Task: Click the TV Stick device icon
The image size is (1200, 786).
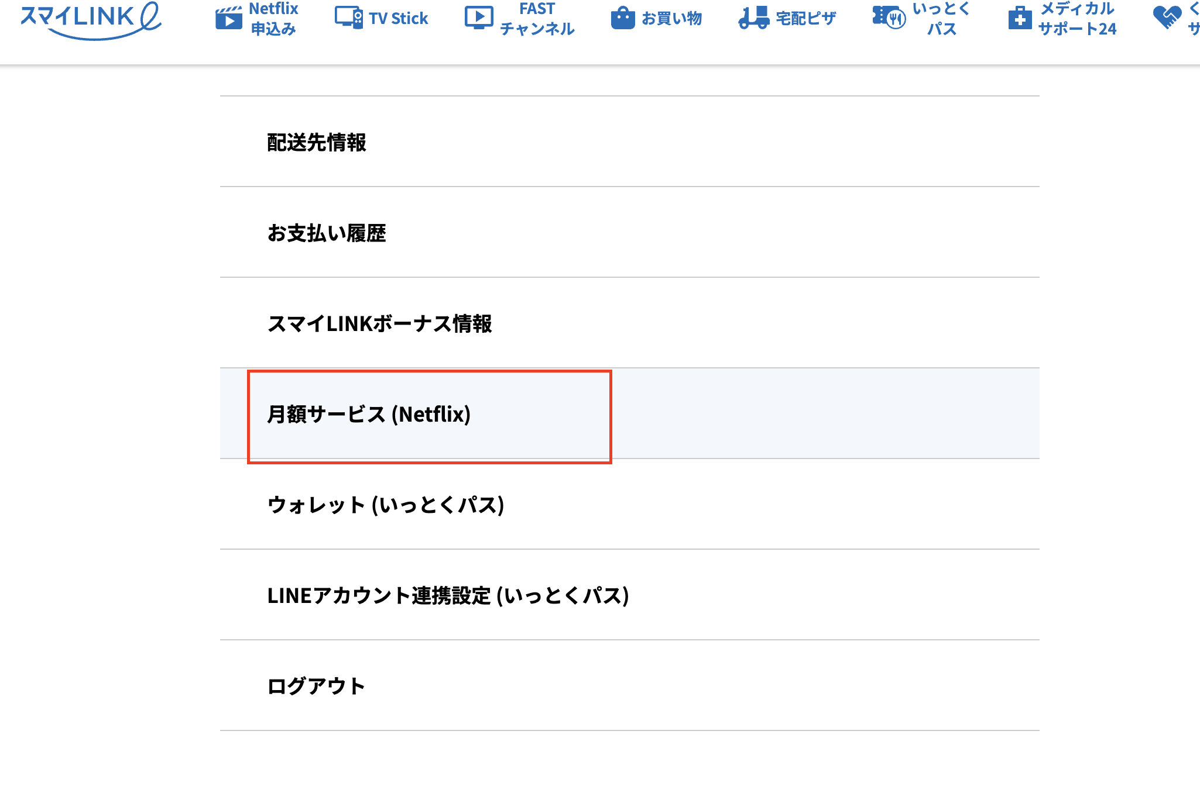Action: 348,18
